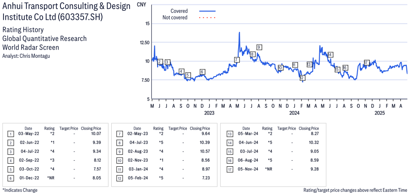Click chart marker 2 on the price line
The height and width of the screenshot is (193, 412).
pos(160,62)
